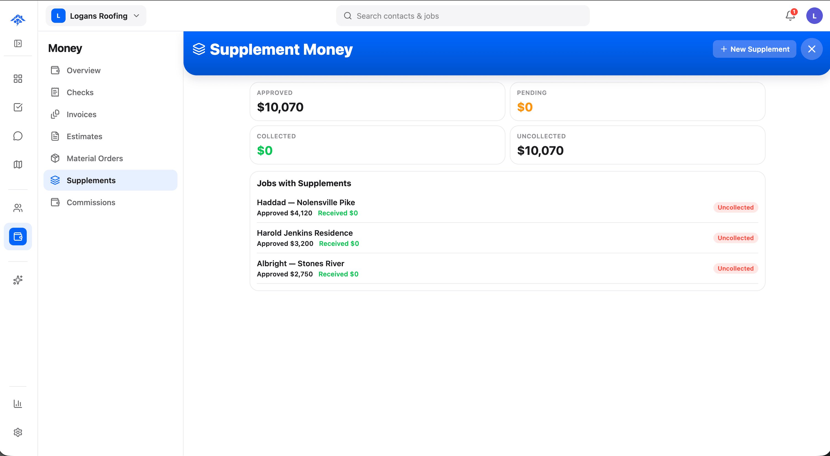
Task: Click the Collected $0 card
Action: coord(377,145)
